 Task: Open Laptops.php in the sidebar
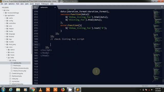[x=17, y=63]
